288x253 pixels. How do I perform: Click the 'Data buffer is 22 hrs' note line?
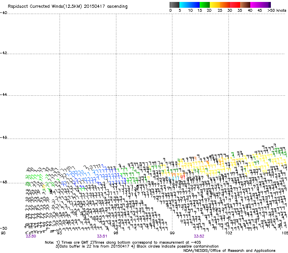(x=137, y=246)
